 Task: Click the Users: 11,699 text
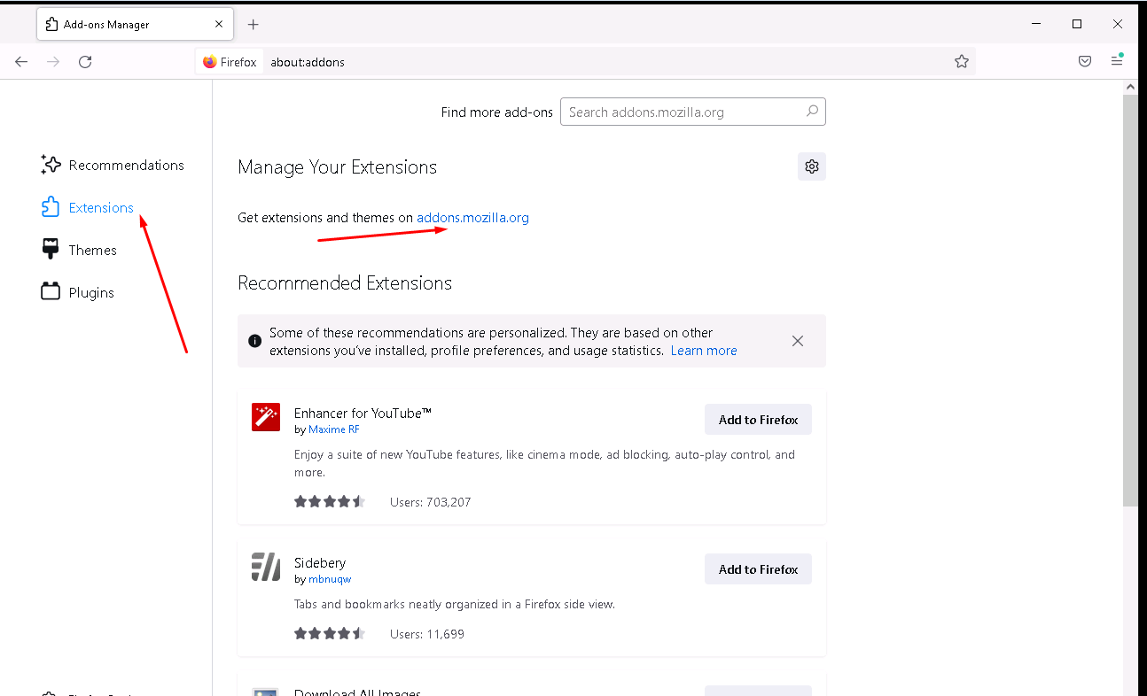[427, 634]
